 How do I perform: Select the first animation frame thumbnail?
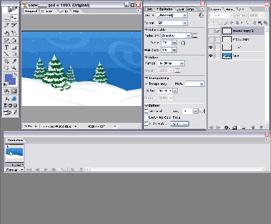coord(14,153)
